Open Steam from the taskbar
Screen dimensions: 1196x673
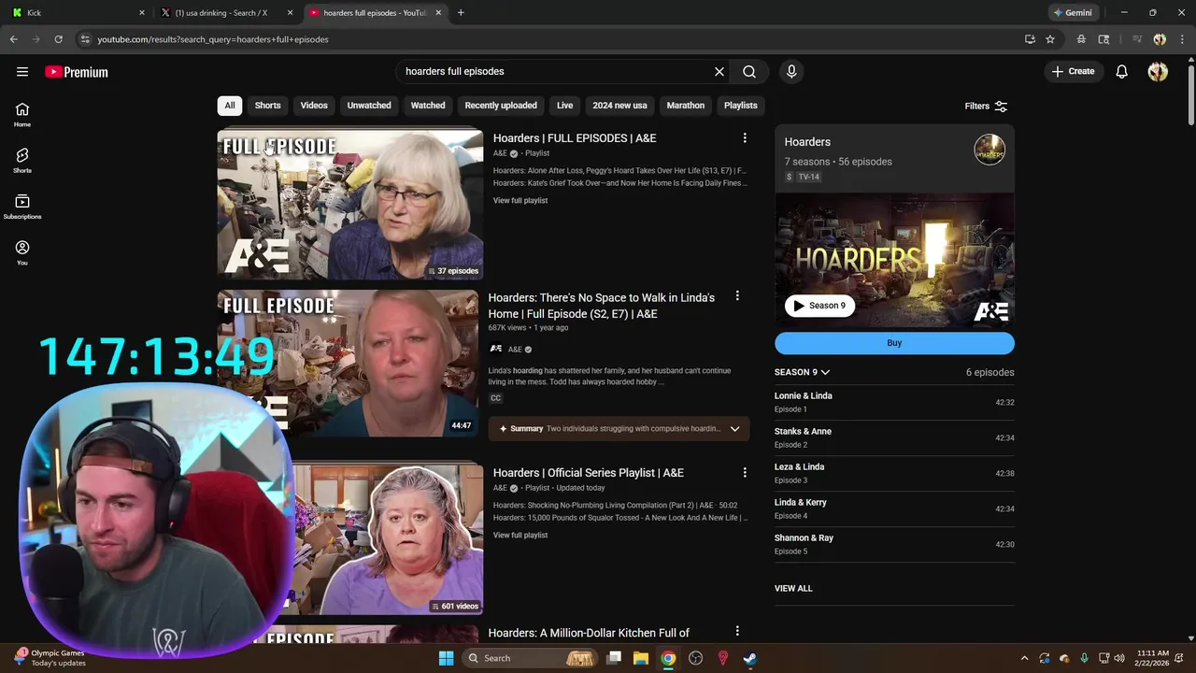pos(749,658)
